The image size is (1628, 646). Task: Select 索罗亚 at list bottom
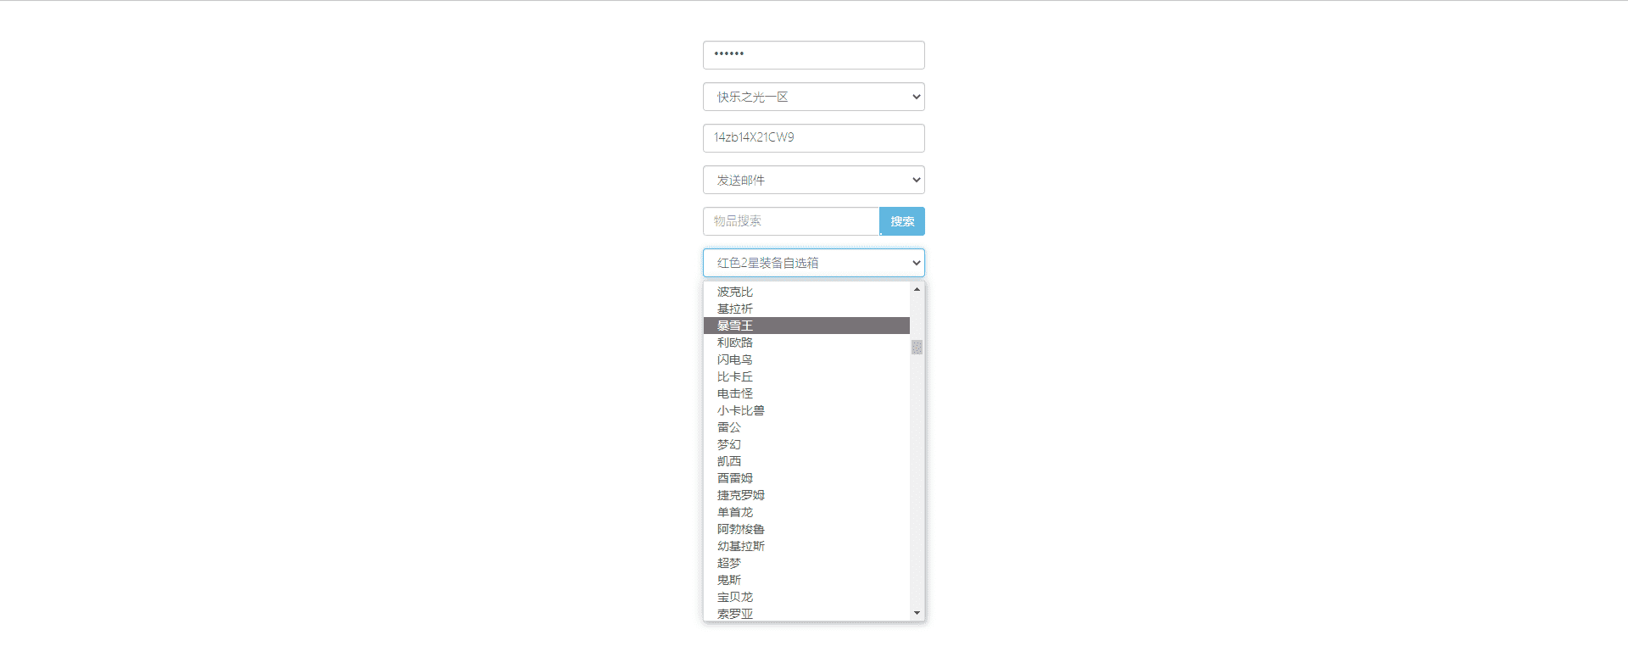coord(806,613)
